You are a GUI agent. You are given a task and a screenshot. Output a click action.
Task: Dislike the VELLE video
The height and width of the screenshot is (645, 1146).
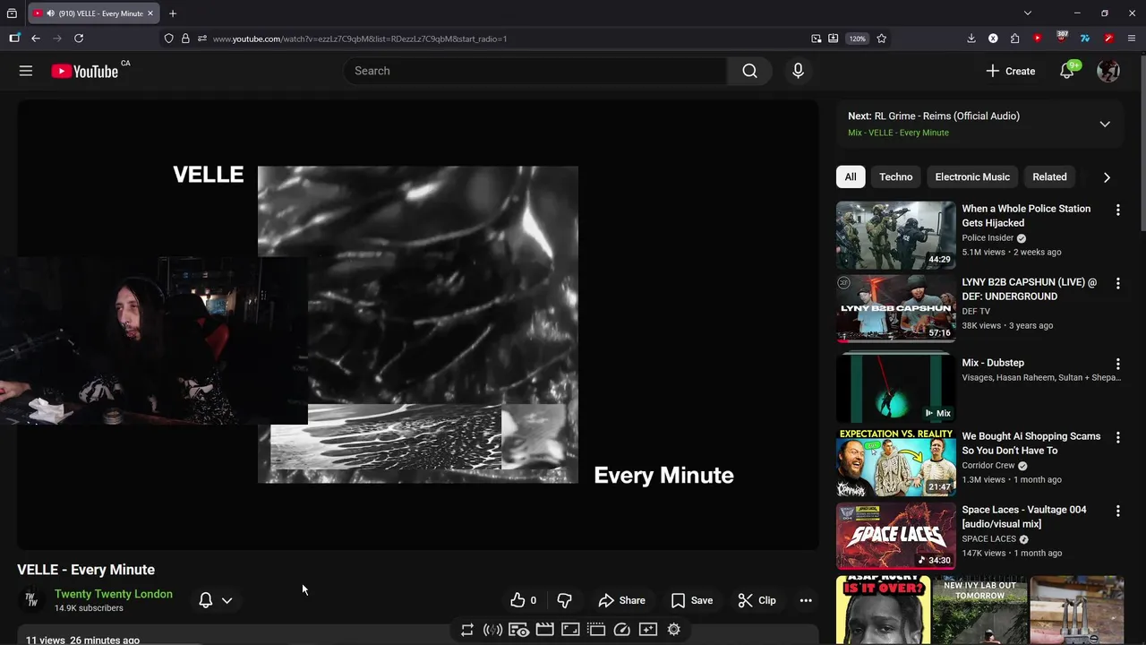tap(564, 600)
